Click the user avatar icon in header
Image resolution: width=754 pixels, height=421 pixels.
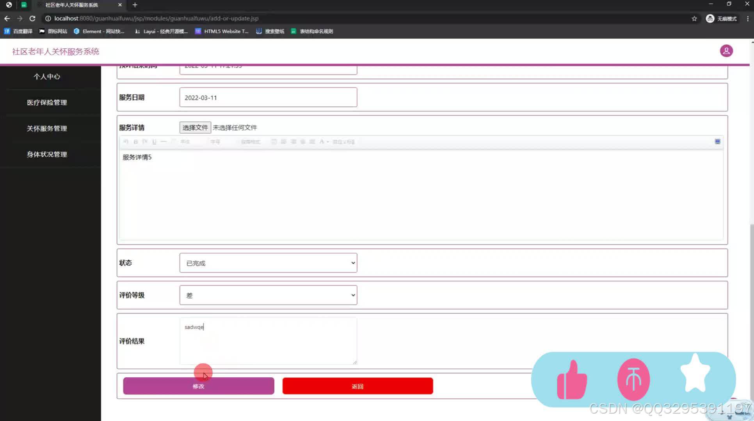pyautogui.click(x=726, y=51)
